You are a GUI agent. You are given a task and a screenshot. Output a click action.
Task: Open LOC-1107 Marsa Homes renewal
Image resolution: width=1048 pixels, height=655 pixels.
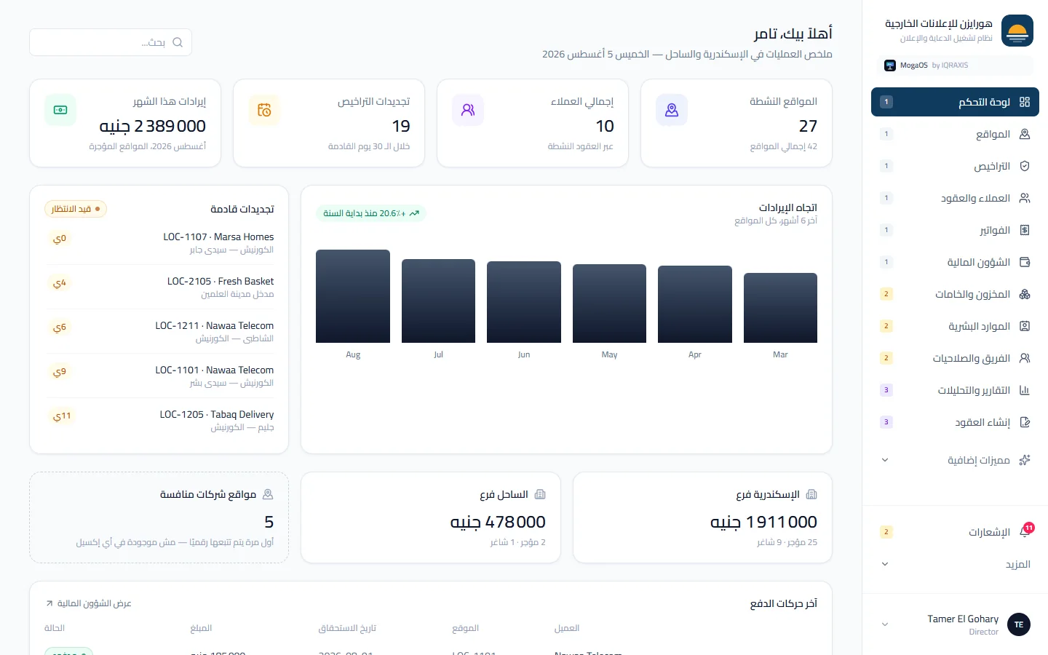pos(159,243)
